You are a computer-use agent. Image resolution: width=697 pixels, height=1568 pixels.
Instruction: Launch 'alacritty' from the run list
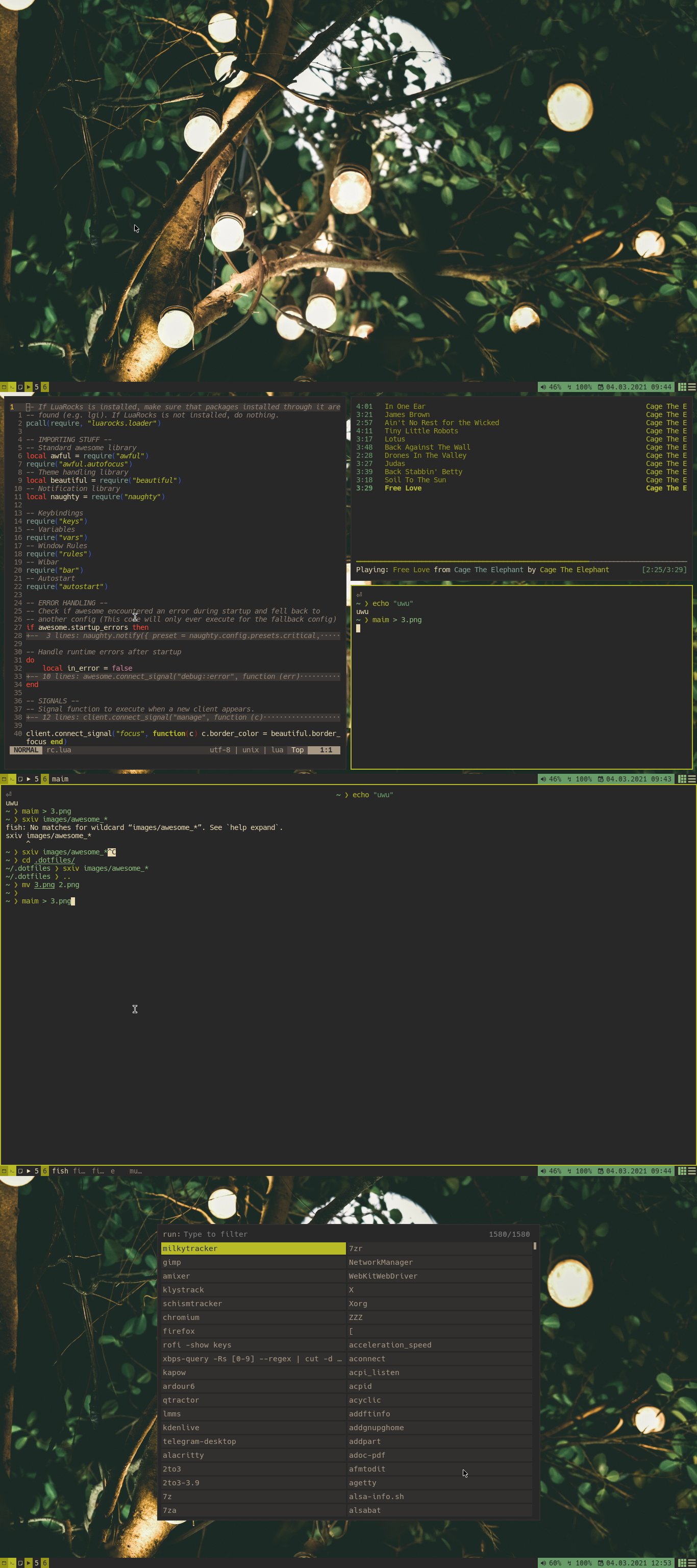point(253,1455)
